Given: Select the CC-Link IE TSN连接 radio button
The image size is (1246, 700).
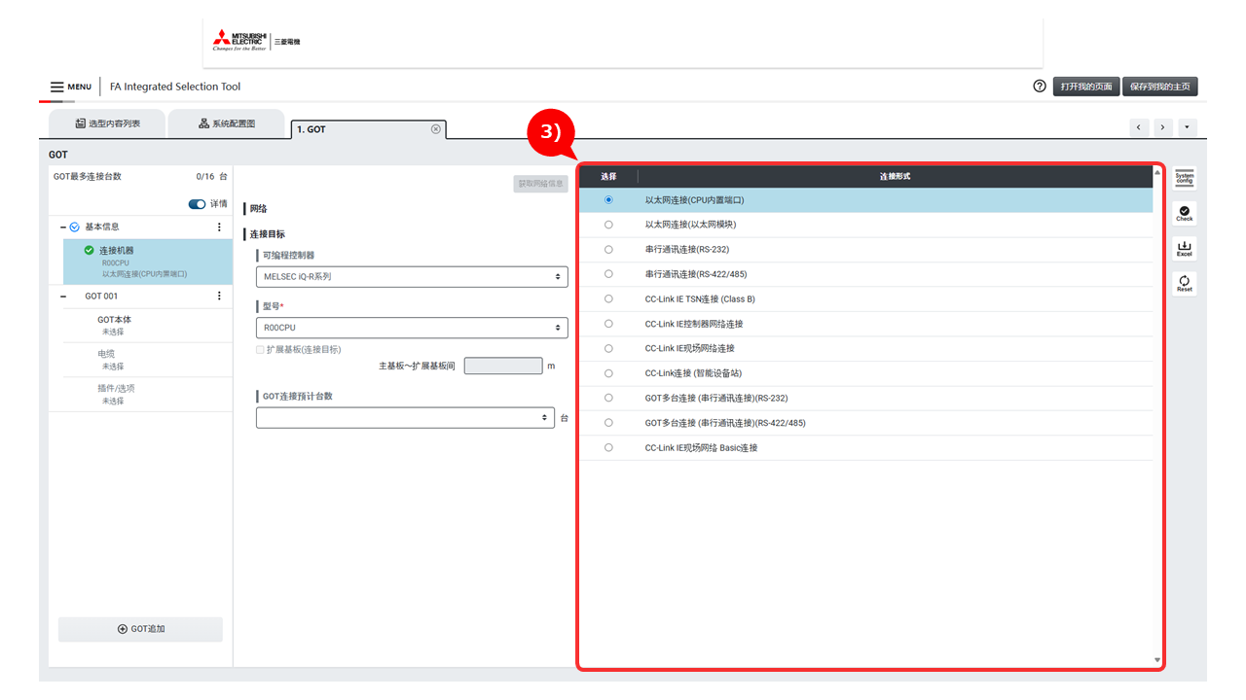Looking at the screenshot, I should click(608, 299).
